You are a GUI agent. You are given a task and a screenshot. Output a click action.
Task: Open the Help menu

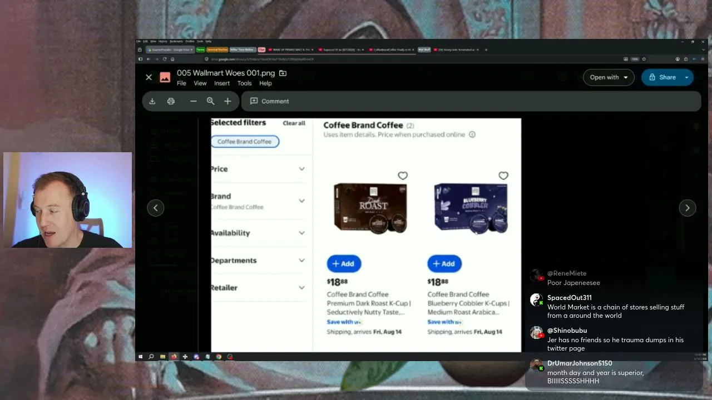pyautogui.click(x=265, y=83)
